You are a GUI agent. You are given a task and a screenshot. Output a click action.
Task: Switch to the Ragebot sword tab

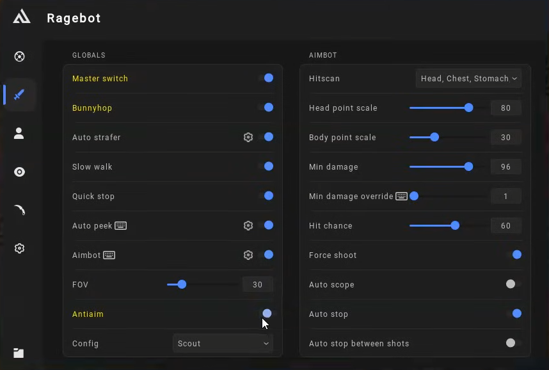[19, 95]
